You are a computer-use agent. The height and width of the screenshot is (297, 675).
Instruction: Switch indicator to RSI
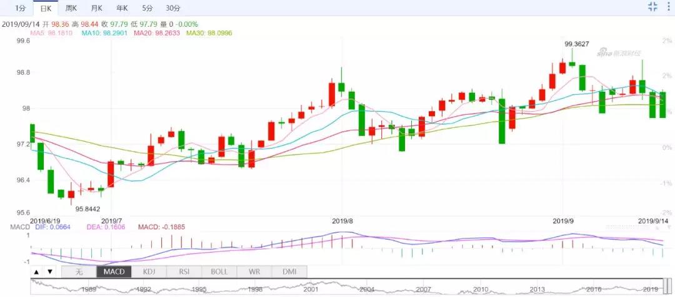point(184,272)
